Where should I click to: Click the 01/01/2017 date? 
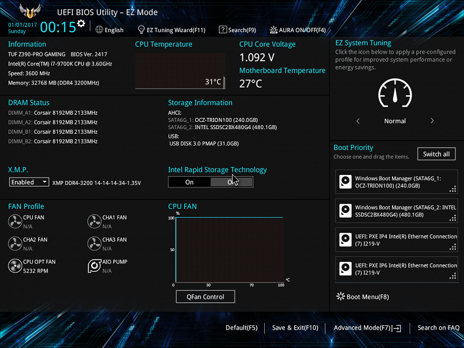[23, 25]
